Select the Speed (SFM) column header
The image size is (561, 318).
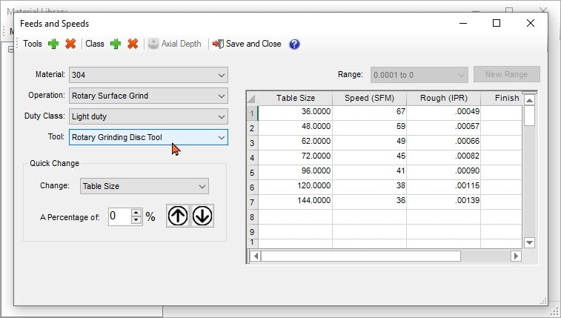coord(369,98)
